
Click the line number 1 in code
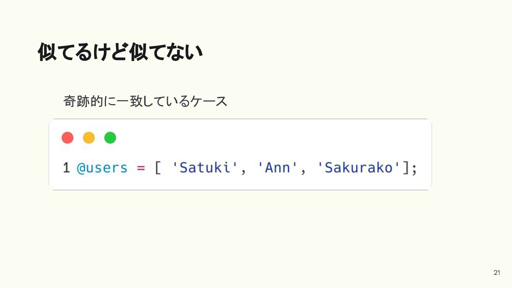[66, 168]
